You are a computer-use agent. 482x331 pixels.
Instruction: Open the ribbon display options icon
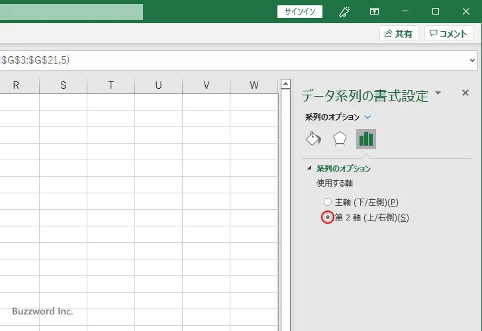pos(374,12)
